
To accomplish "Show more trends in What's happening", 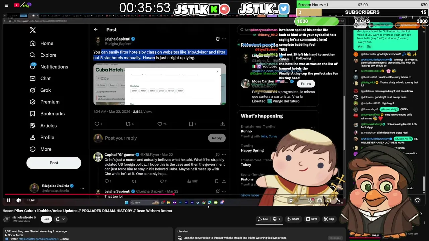I will [x=250, y=195].
